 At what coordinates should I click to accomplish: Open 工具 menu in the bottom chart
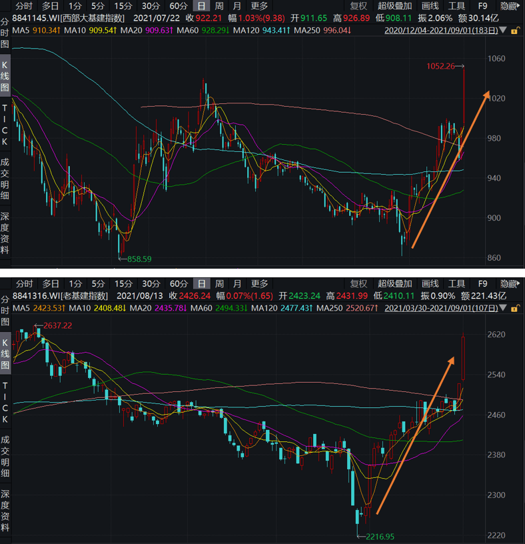click(456, 284)
